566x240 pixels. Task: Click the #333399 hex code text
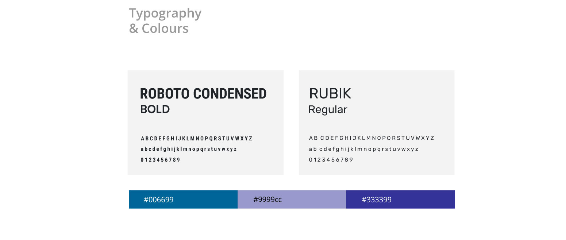[x=377, y=200]
